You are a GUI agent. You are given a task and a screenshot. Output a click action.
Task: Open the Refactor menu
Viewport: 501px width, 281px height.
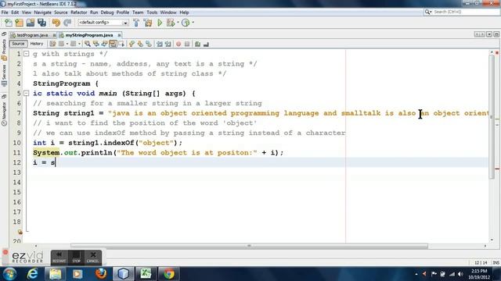[x=78, y=12]
